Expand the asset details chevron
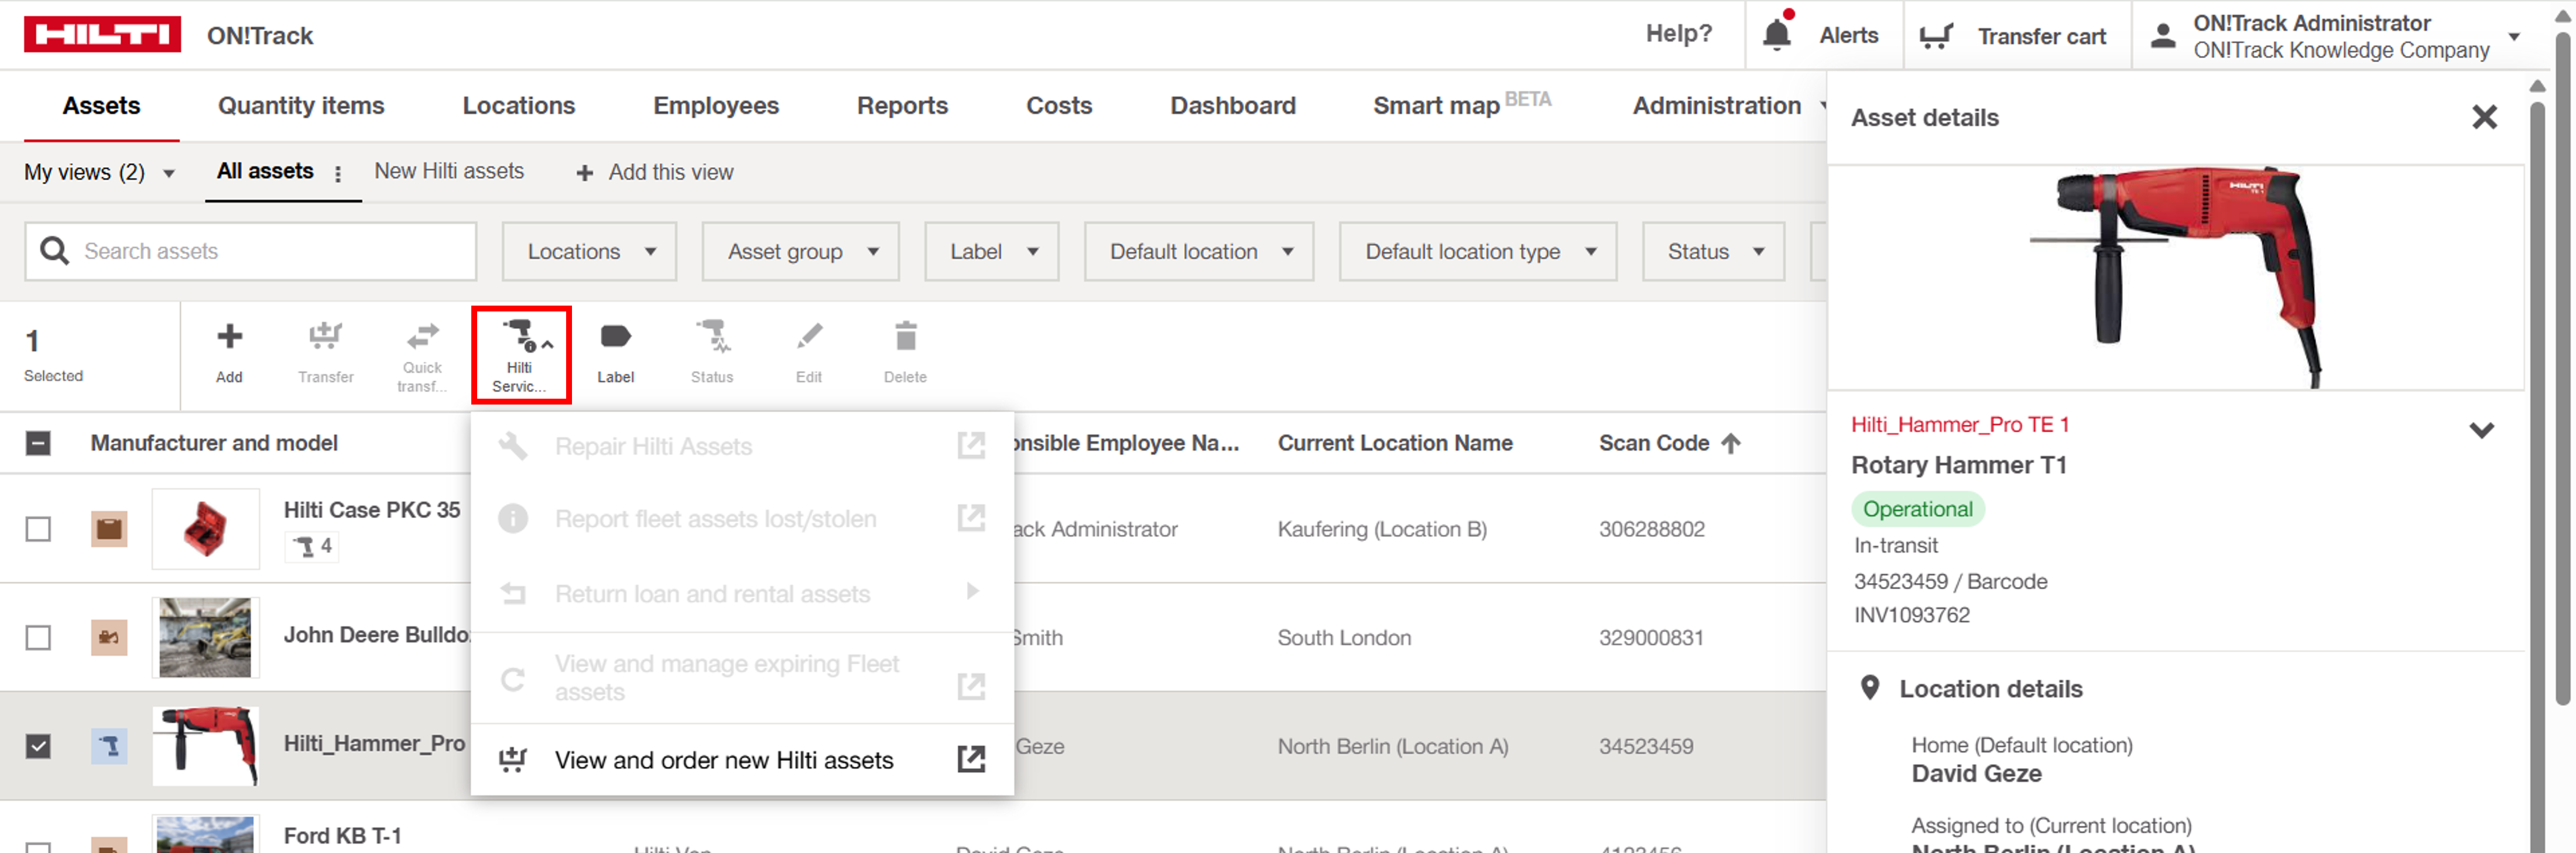Screen dimensions: 2576x853 (x=2481, y=430)
